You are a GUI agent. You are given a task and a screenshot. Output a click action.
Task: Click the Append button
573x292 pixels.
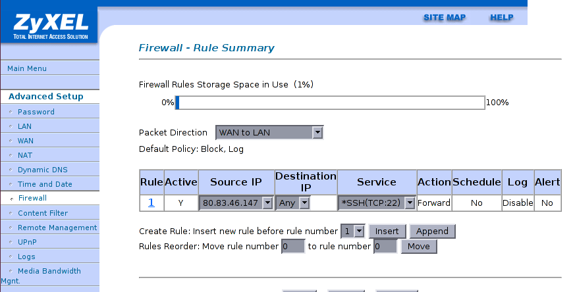tap(432, 231)
